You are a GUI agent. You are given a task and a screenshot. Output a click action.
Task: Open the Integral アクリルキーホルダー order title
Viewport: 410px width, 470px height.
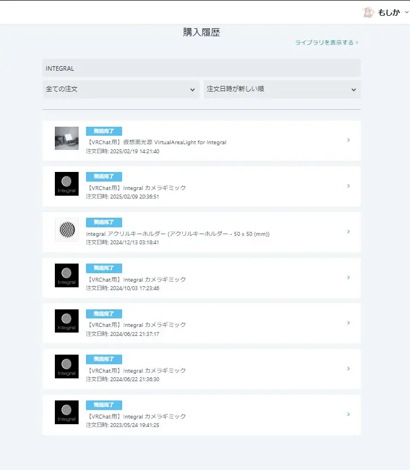(x=178, y=234)
